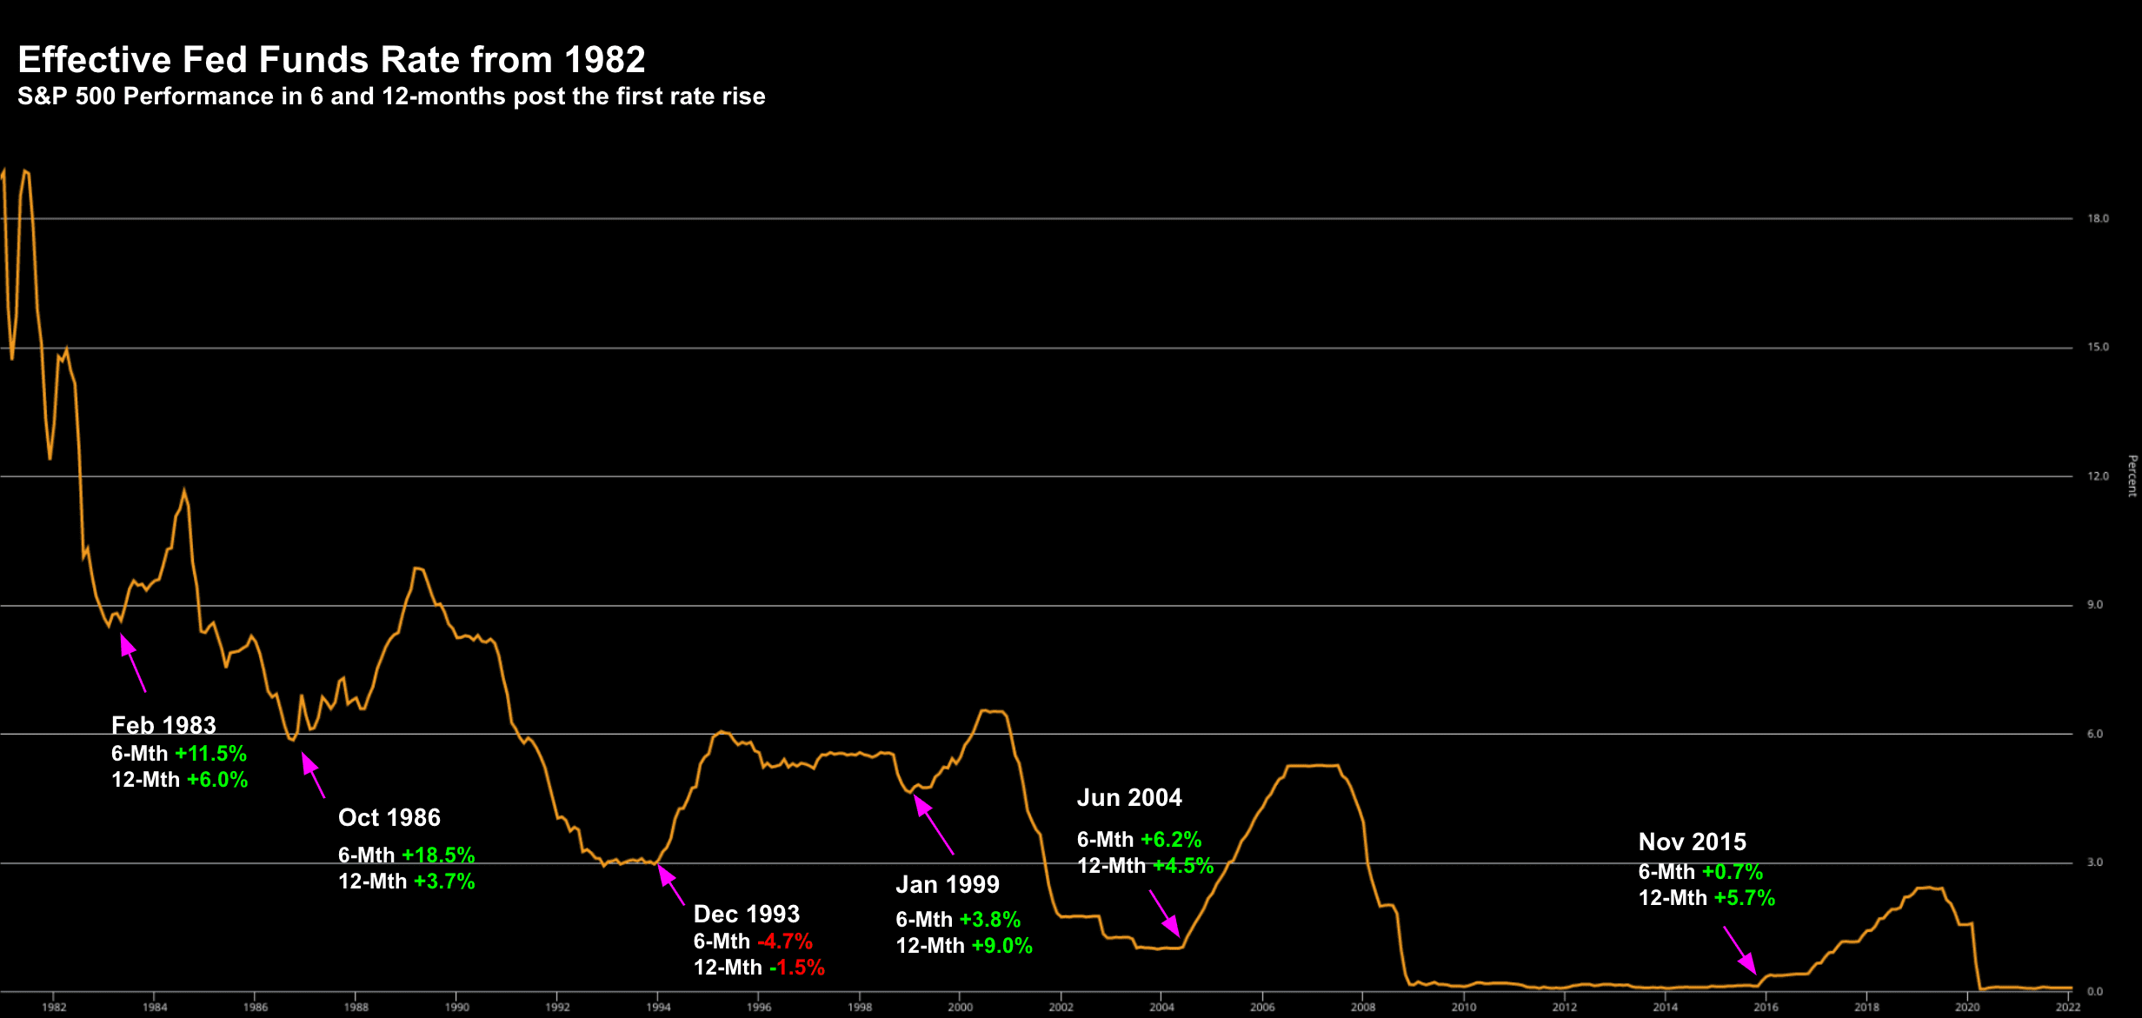The image size is (2142, 1018).
Task: Click the 2008 x-axis tick label
Action: point(1362,1007)
